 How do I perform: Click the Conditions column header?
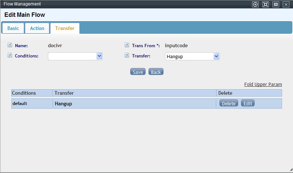coord(32,93)
